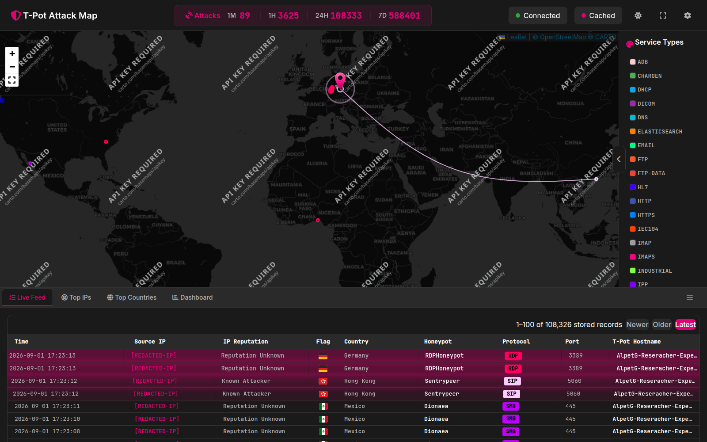Click the Attacks satellite icon
707x442 pixels.
point(189,15)
